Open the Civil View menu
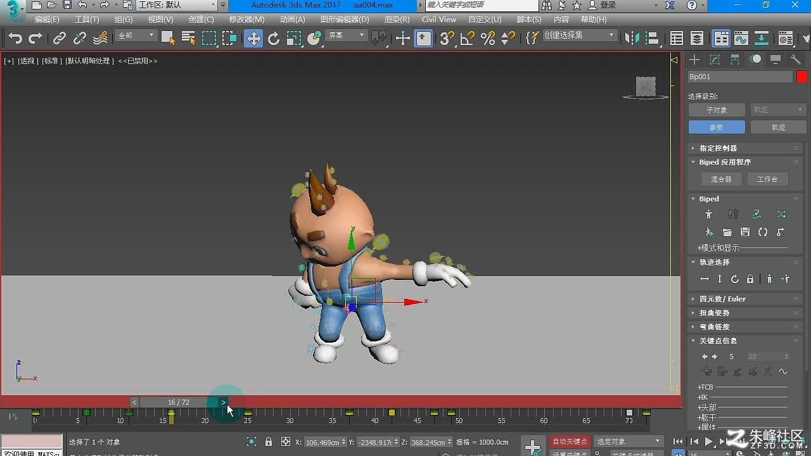The height and width of the screenshot is (456, 811). click(x=438, y=20)
